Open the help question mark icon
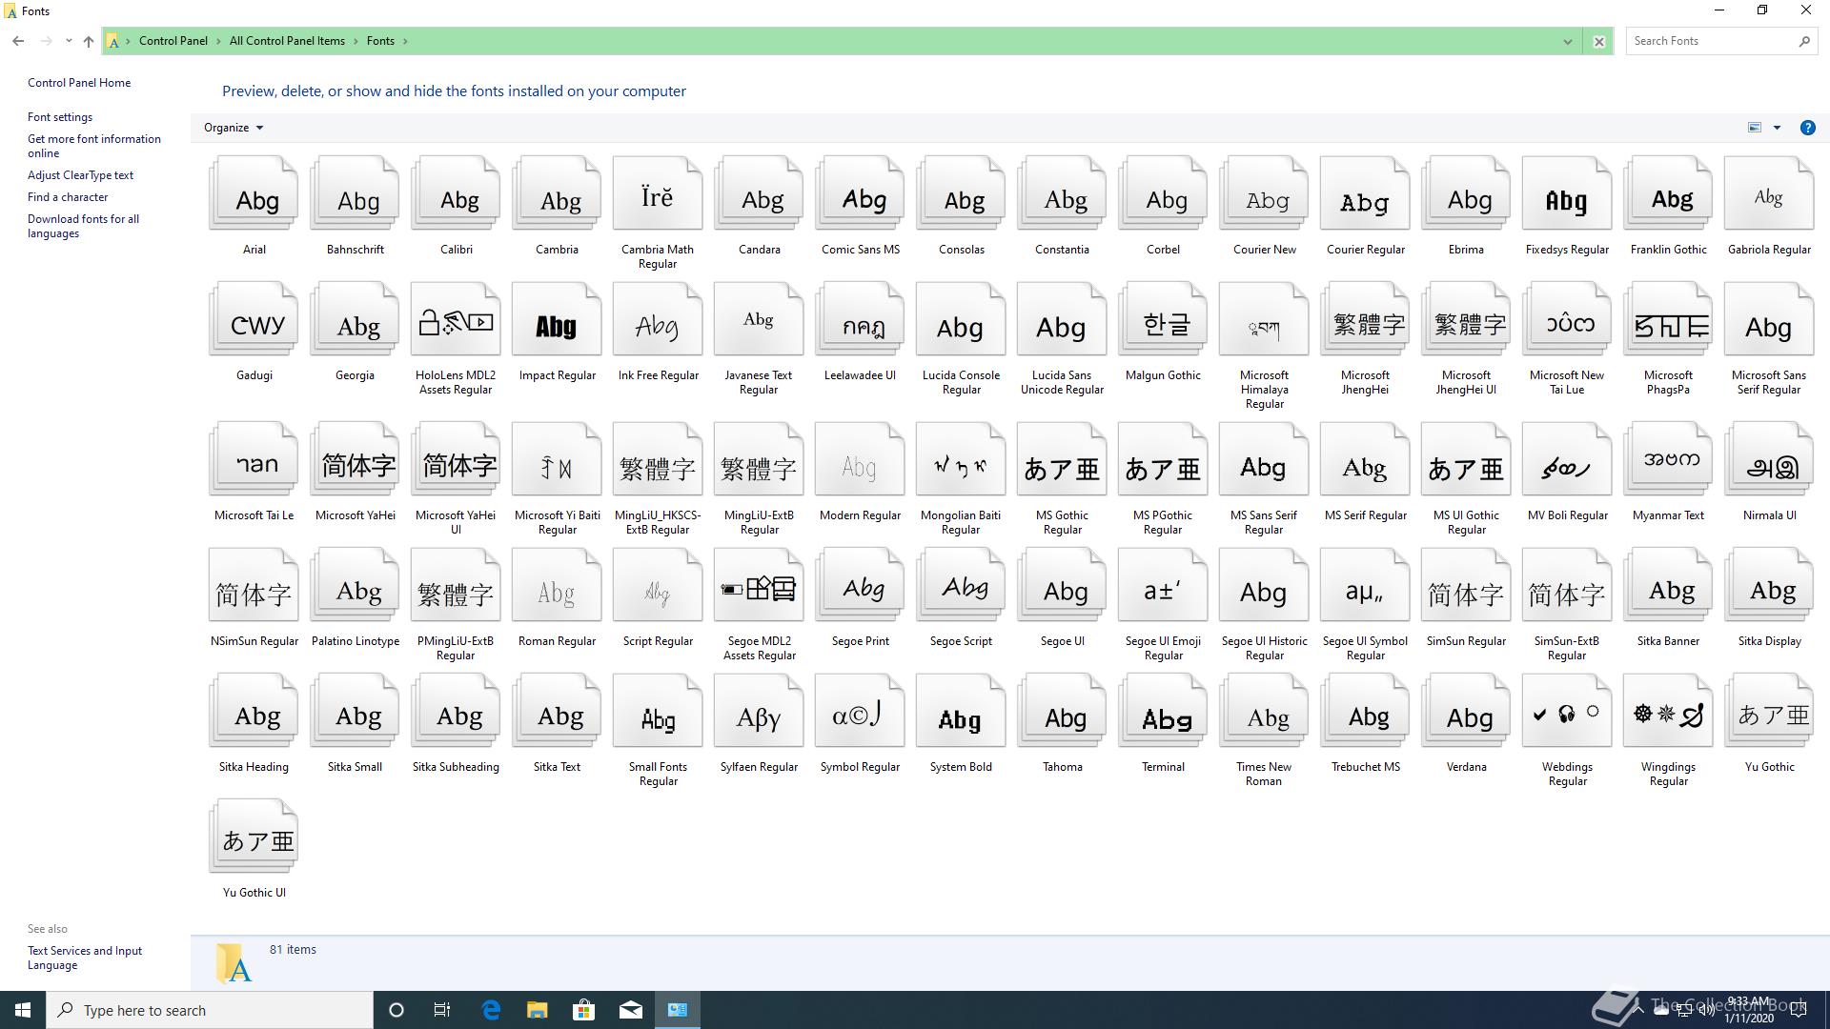This screenshot has height=1029, width=1830. coord(1807,128)
